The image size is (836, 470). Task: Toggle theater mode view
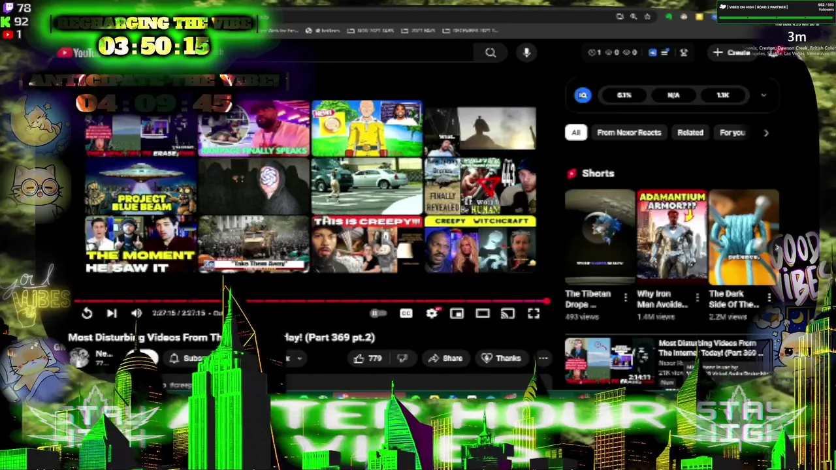pos(483,313)
